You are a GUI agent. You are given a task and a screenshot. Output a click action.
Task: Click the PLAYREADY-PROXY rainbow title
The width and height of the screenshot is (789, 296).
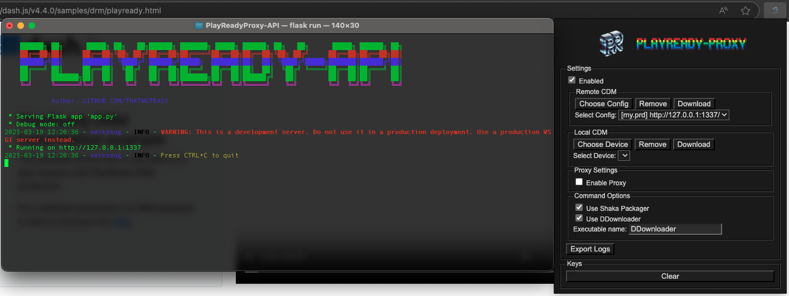[x=691, y=43]
